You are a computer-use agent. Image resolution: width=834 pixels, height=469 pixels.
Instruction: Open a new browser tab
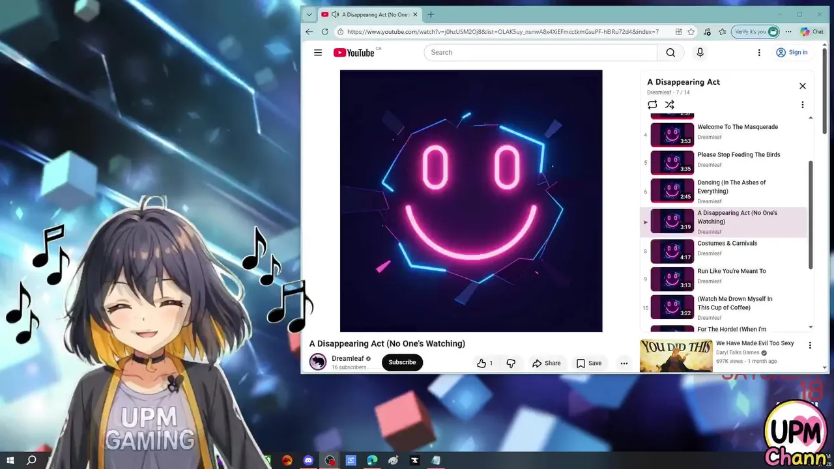[x=431, y=14]
